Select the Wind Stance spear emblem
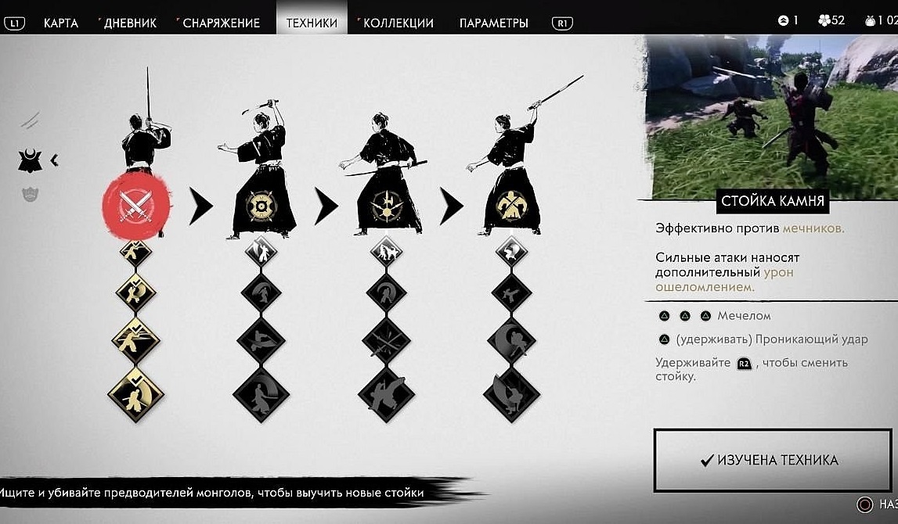 pyautogui.click(x=387, y=206)
